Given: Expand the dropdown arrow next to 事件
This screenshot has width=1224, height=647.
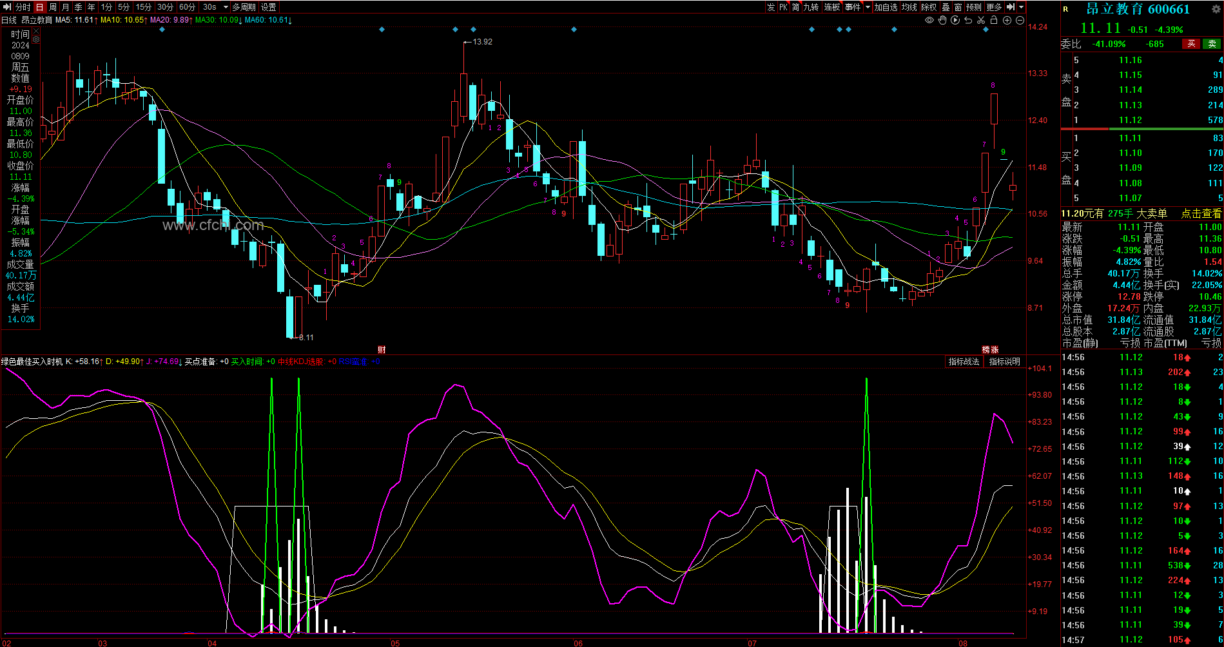Looking at the screenshot, I should [868, 7].
